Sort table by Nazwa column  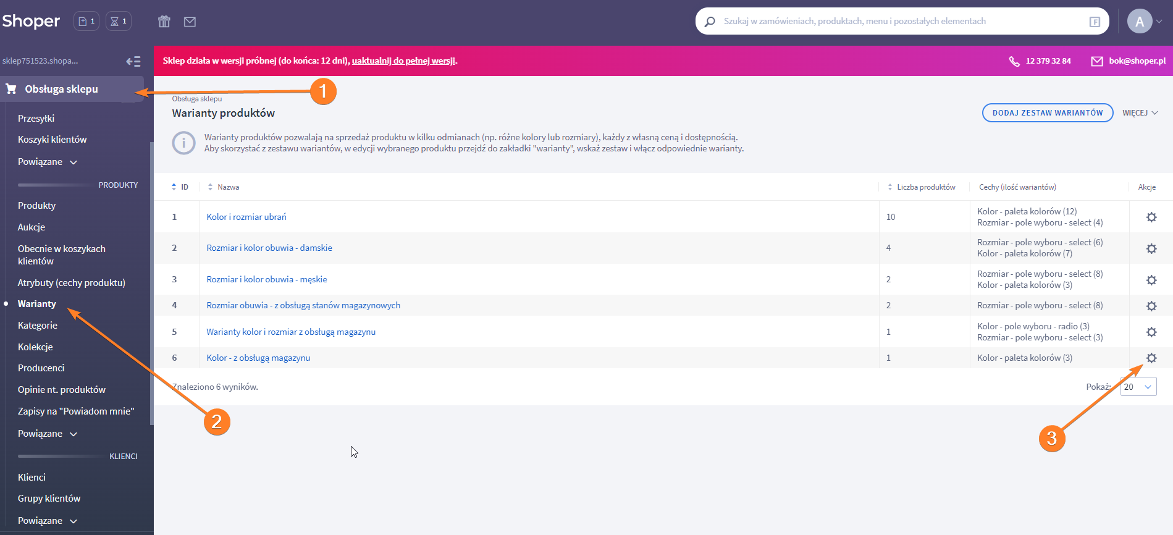210,187
